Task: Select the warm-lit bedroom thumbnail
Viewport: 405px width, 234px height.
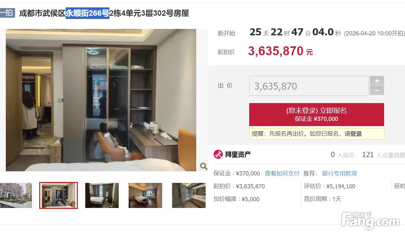Action: click(x=145, y=195)
